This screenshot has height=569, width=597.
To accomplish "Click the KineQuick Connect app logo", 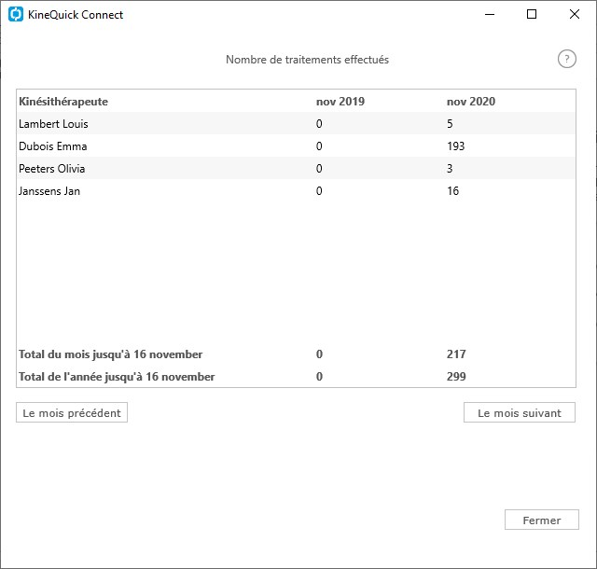I will tap(16, 15).
